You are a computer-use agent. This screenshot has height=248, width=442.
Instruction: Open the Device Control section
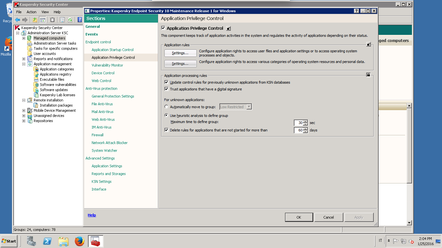point(103,73)
